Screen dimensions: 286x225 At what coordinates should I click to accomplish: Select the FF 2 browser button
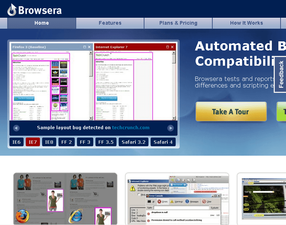pyautogui.click(x=66, y=142)
